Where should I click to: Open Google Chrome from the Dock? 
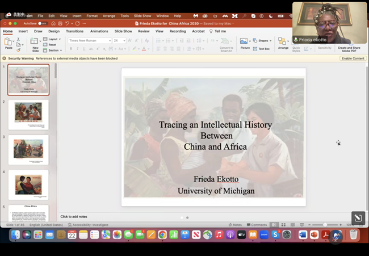(x=162, y=234)
